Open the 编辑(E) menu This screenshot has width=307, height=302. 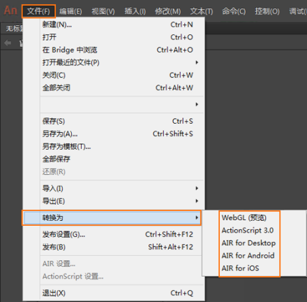[70, 11]
